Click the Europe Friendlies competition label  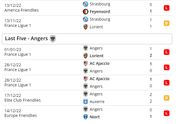click(20, 116)
